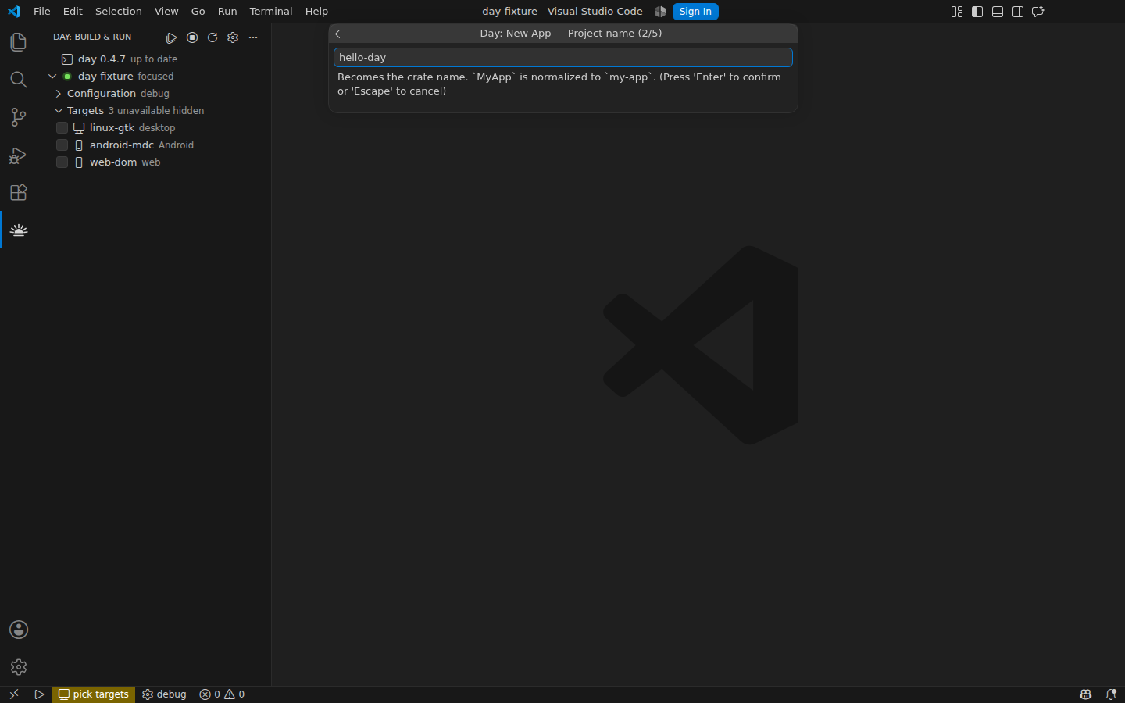Expand the Configuration debug node

point(59,94)
